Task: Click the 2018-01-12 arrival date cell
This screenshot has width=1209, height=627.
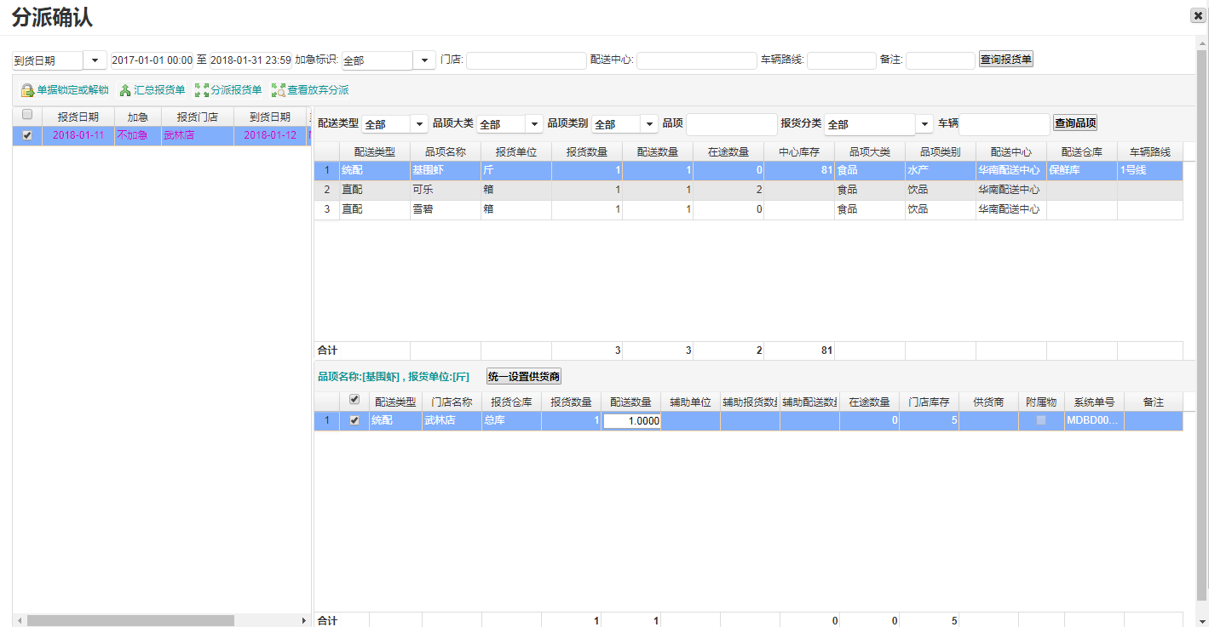Action: click(x=270, y=135)
